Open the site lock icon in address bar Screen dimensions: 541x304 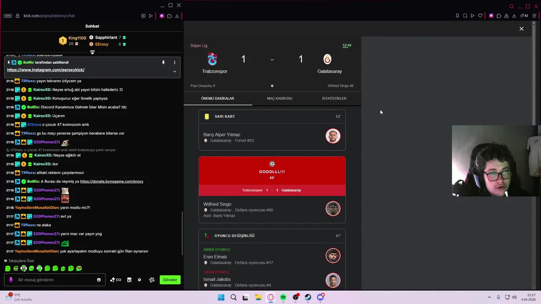pos(17,16)
